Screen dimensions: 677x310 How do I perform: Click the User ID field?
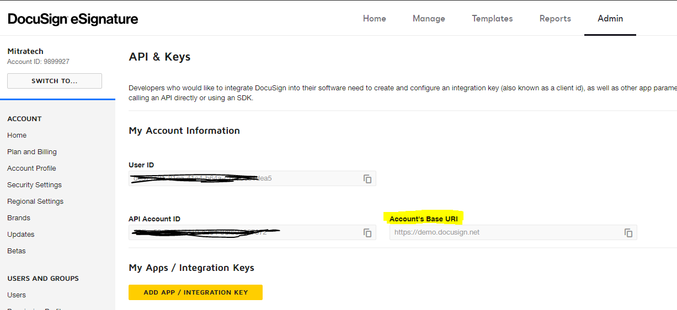tap(252, 178)
